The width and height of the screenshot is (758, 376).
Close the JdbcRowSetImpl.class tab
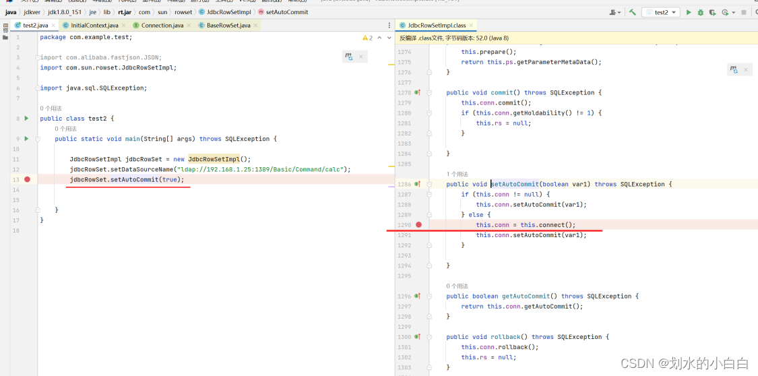(x=472, y=25)
